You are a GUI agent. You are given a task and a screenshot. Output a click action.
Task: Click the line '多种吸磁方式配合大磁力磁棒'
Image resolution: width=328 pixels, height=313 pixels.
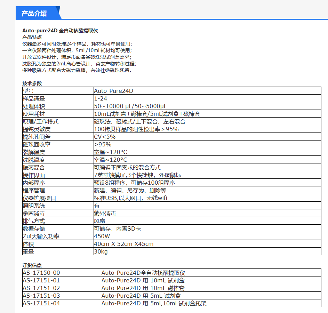pos(54,71)
